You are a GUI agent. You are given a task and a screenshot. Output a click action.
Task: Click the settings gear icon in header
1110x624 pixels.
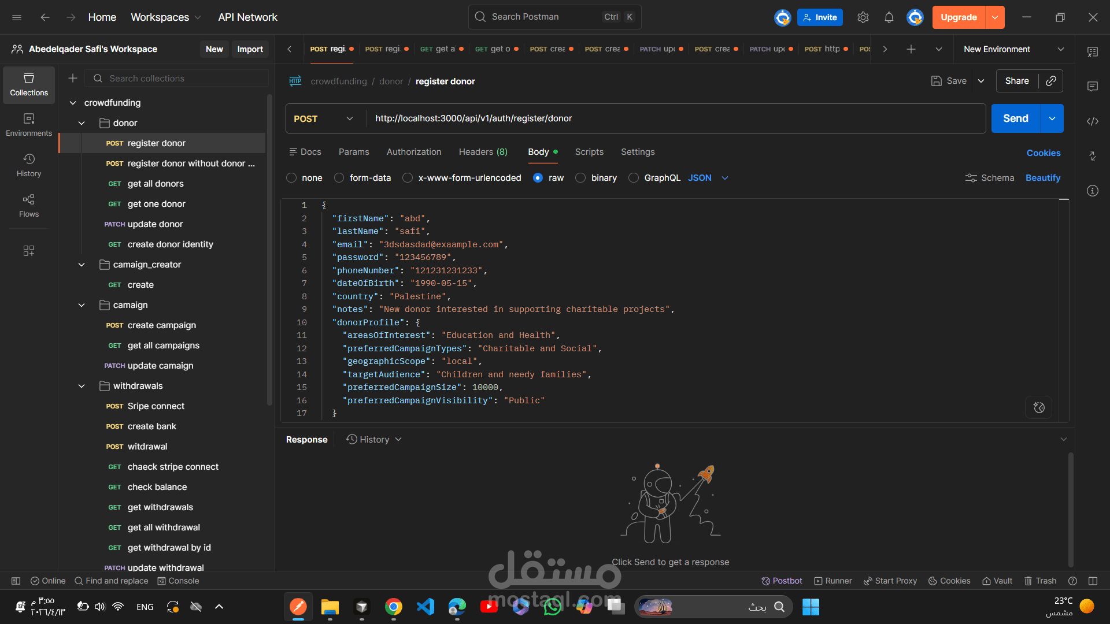click(x=863, y=17)
